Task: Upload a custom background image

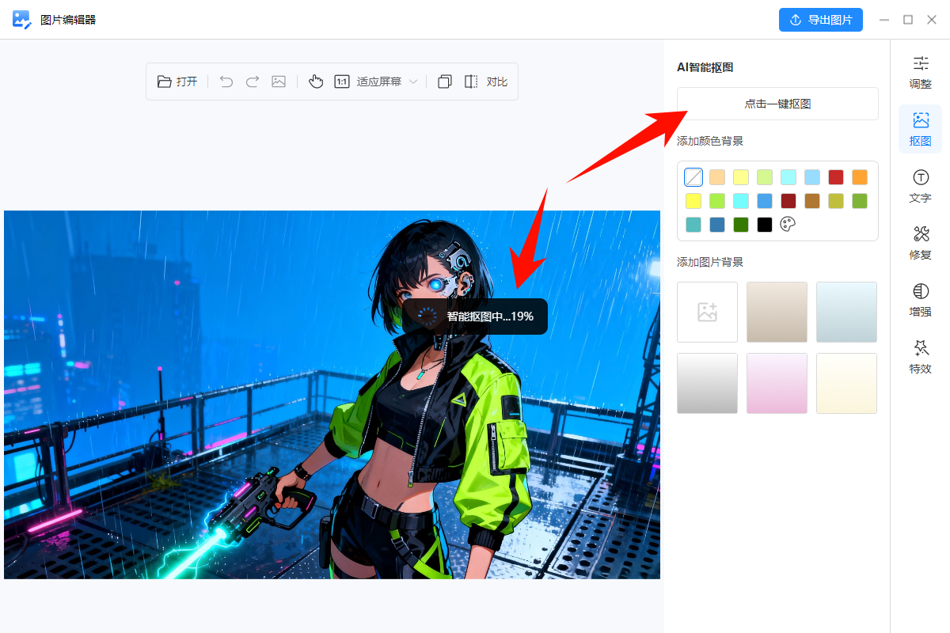Action: pos(708,313)
